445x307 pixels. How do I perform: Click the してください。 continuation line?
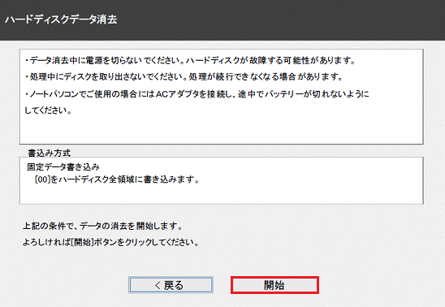tap(48, 110)
